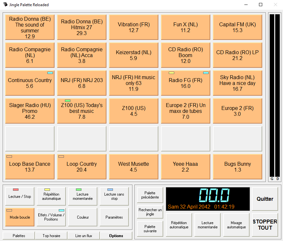Screen dimensions: 283x241
Task: Select the empty slot under Slager Radio
Action: click(x=30, y=139)
